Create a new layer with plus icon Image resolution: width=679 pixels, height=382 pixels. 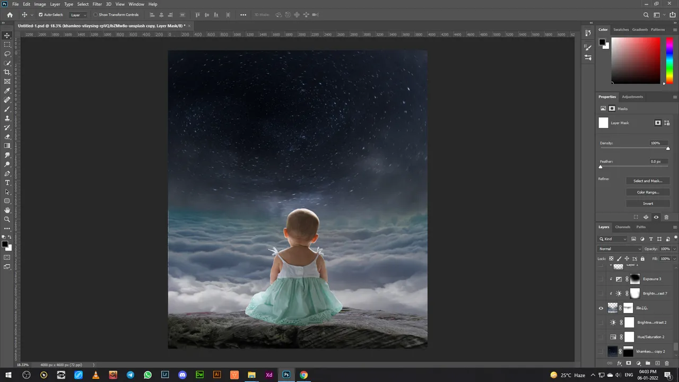pyautogui.click(x=657, y=363)
